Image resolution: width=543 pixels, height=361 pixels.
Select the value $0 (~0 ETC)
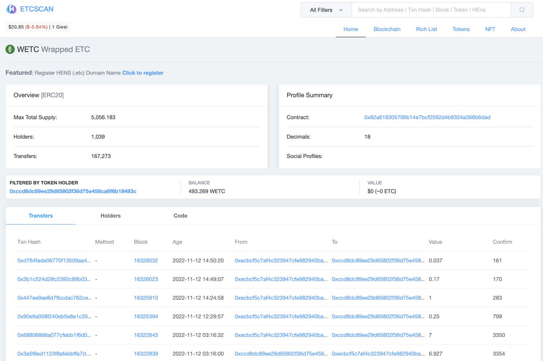point(382,191)
